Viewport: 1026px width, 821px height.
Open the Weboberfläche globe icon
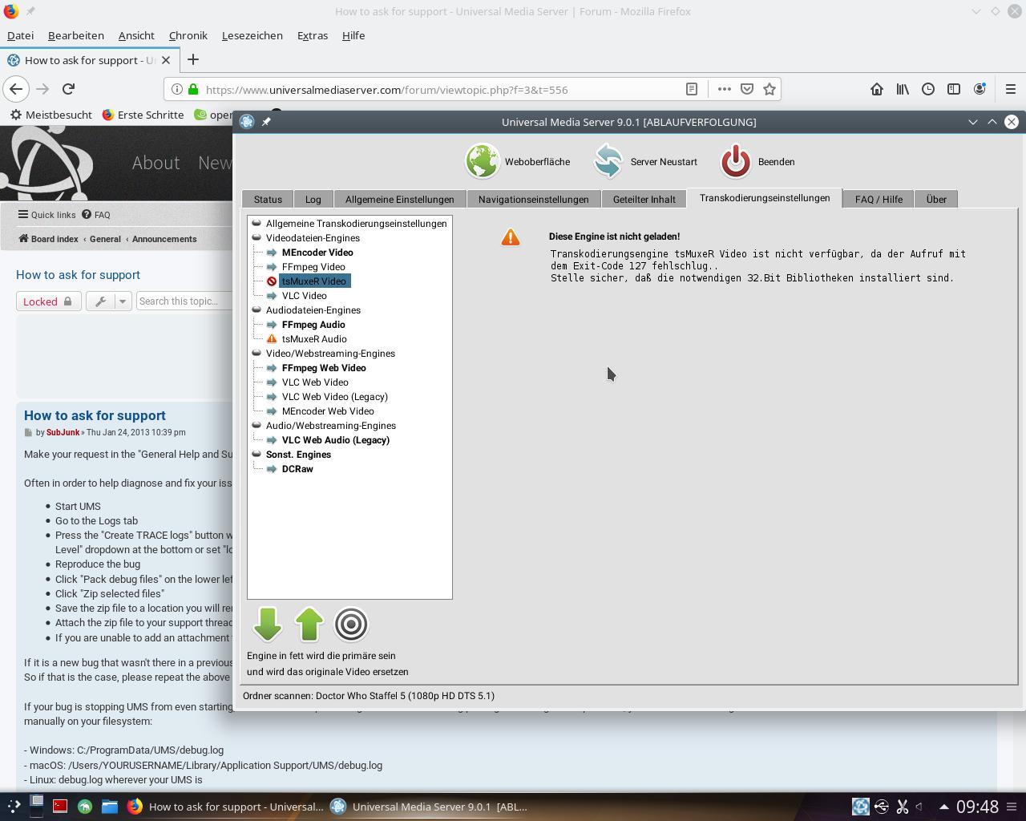click(x=483, y=161)
